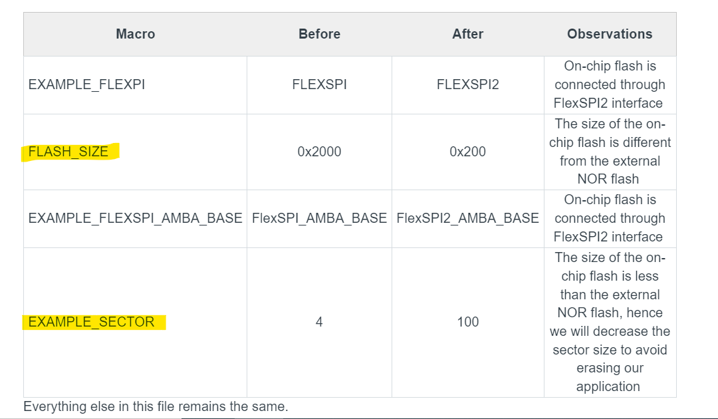Select the highlighted FLASH_SIZE macro name
This screenshot has width=718, height=419.
click(x=68, y=152)
